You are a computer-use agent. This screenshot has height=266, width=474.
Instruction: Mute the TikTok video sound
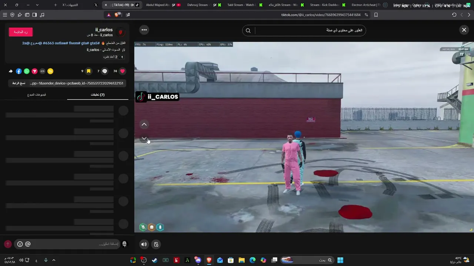point(144,244)
